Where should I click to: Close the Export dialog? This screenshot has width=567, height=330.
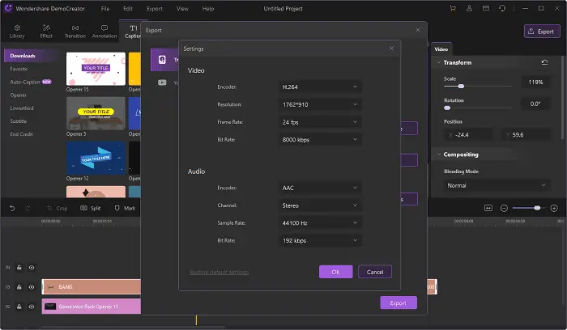click(x=418, y=30)
